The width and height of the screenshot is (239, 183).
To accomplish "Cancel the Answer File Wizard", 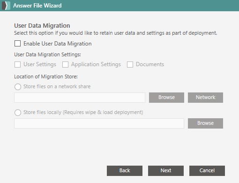I will [207, 171].
